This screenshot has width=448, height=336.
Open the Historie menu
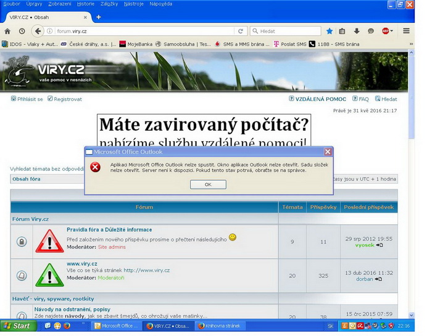86,4
